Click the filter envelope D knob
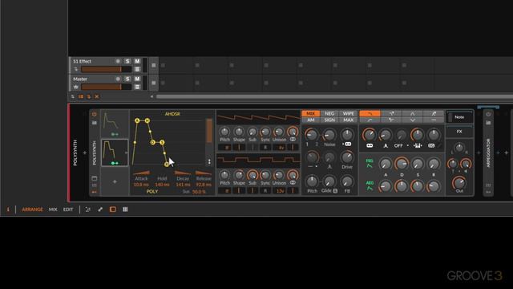Screen dimensions: 513x289 pos(402,164)
